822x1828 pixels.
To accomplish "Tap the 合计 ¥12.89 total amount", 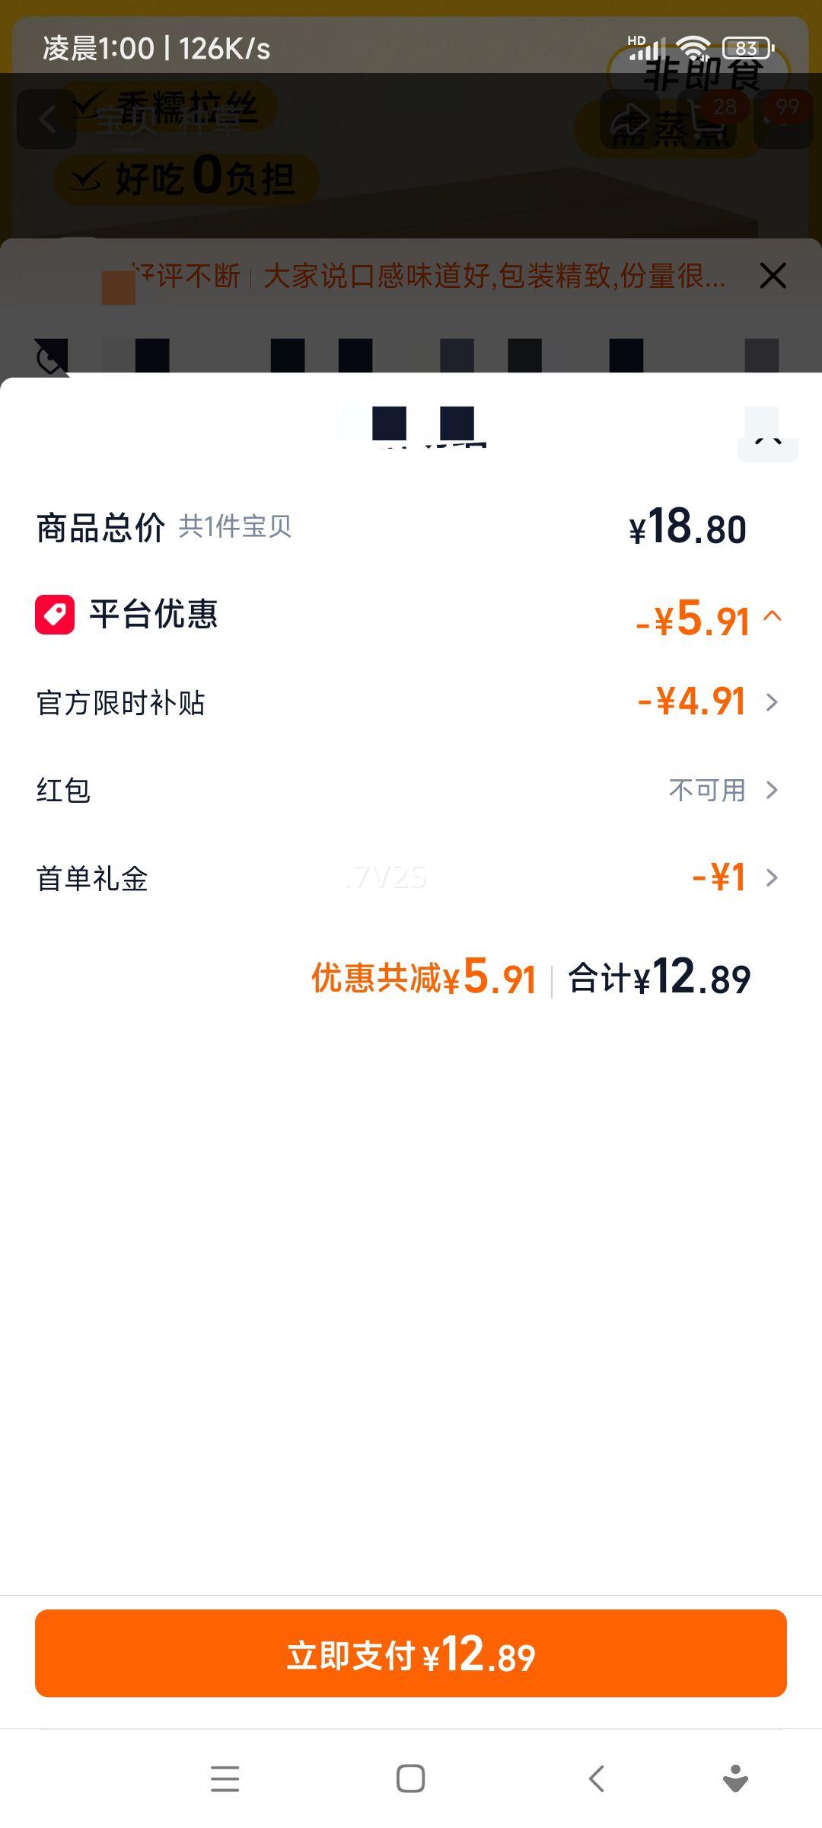I will [659, 978].
